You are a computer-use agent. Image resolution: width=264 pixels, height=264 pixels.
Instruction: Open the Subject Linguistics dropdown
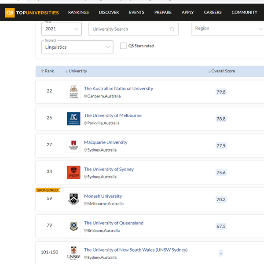tap(77, 47)
